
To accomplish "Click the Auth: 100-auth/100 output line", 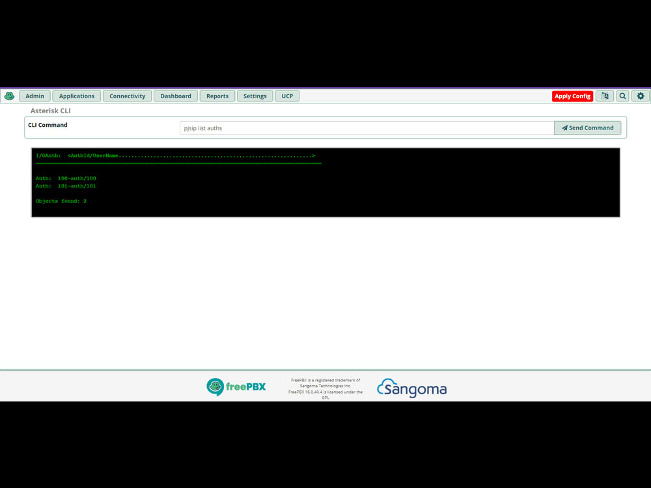I will click(66, 178).
